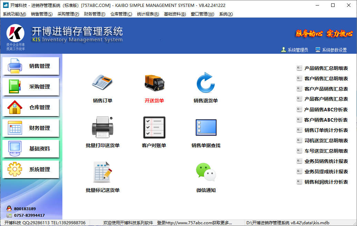Click the 微信通知 label text
Viewport: 357px width, 226px height.
(206, 190)
